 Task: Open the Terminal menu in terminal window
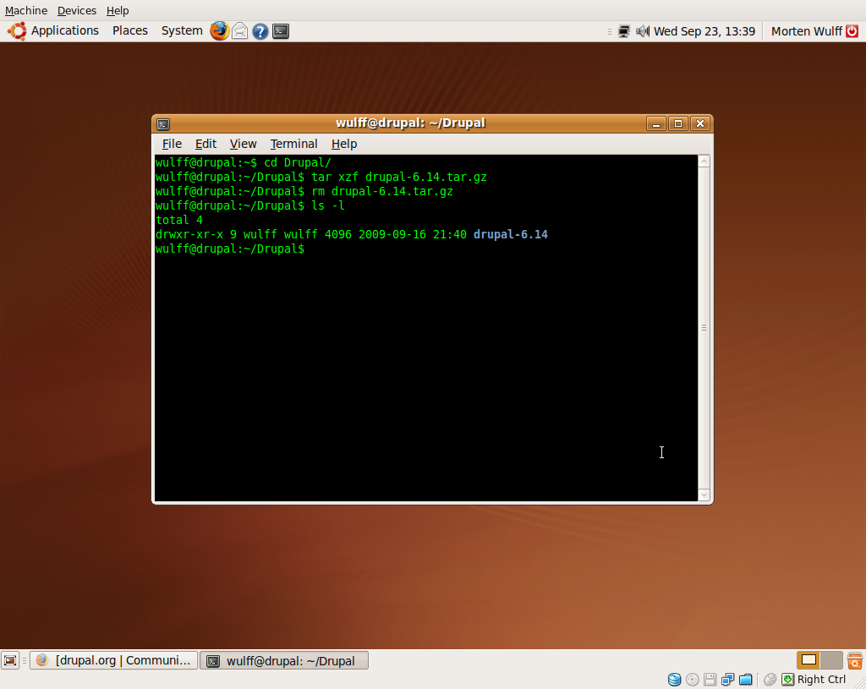(x=293, y=144)
